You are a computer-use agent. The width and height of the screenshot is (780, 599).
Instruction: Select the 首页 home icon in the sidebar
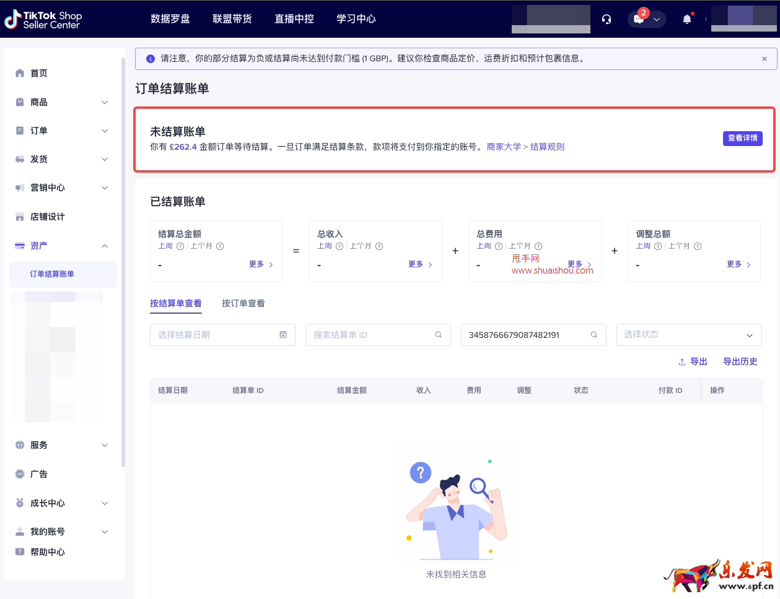click(19, 72)
